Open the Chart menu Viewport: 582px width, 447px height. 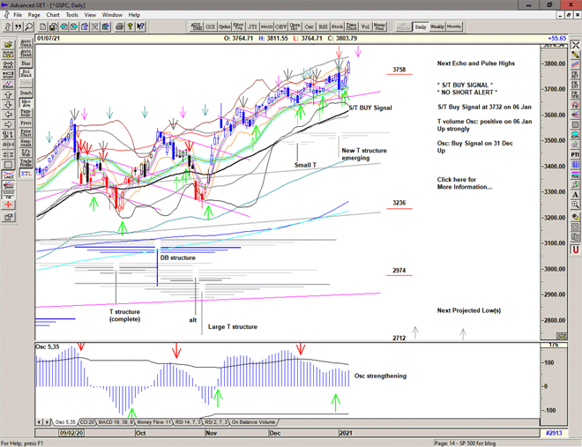(x=53, y=15)
